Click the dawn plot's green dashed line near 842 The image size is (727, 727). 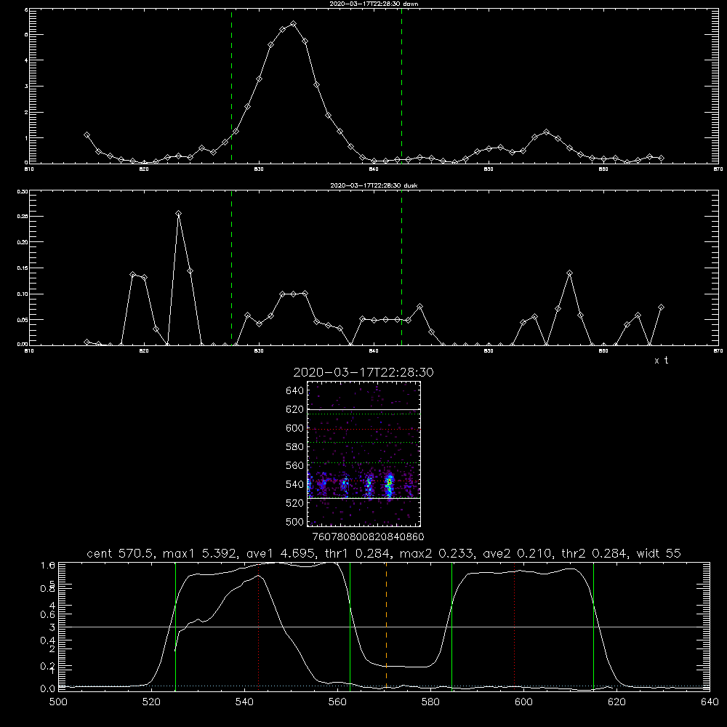pos(401,86)
